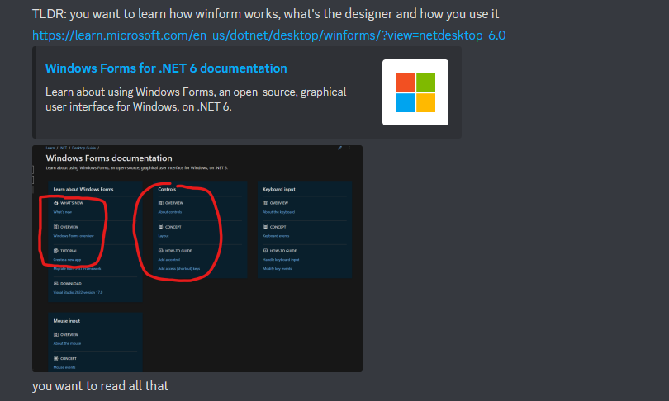
Task: Click the TUTORIAL icon in the screenshot
Action: (x=56, y=251)
